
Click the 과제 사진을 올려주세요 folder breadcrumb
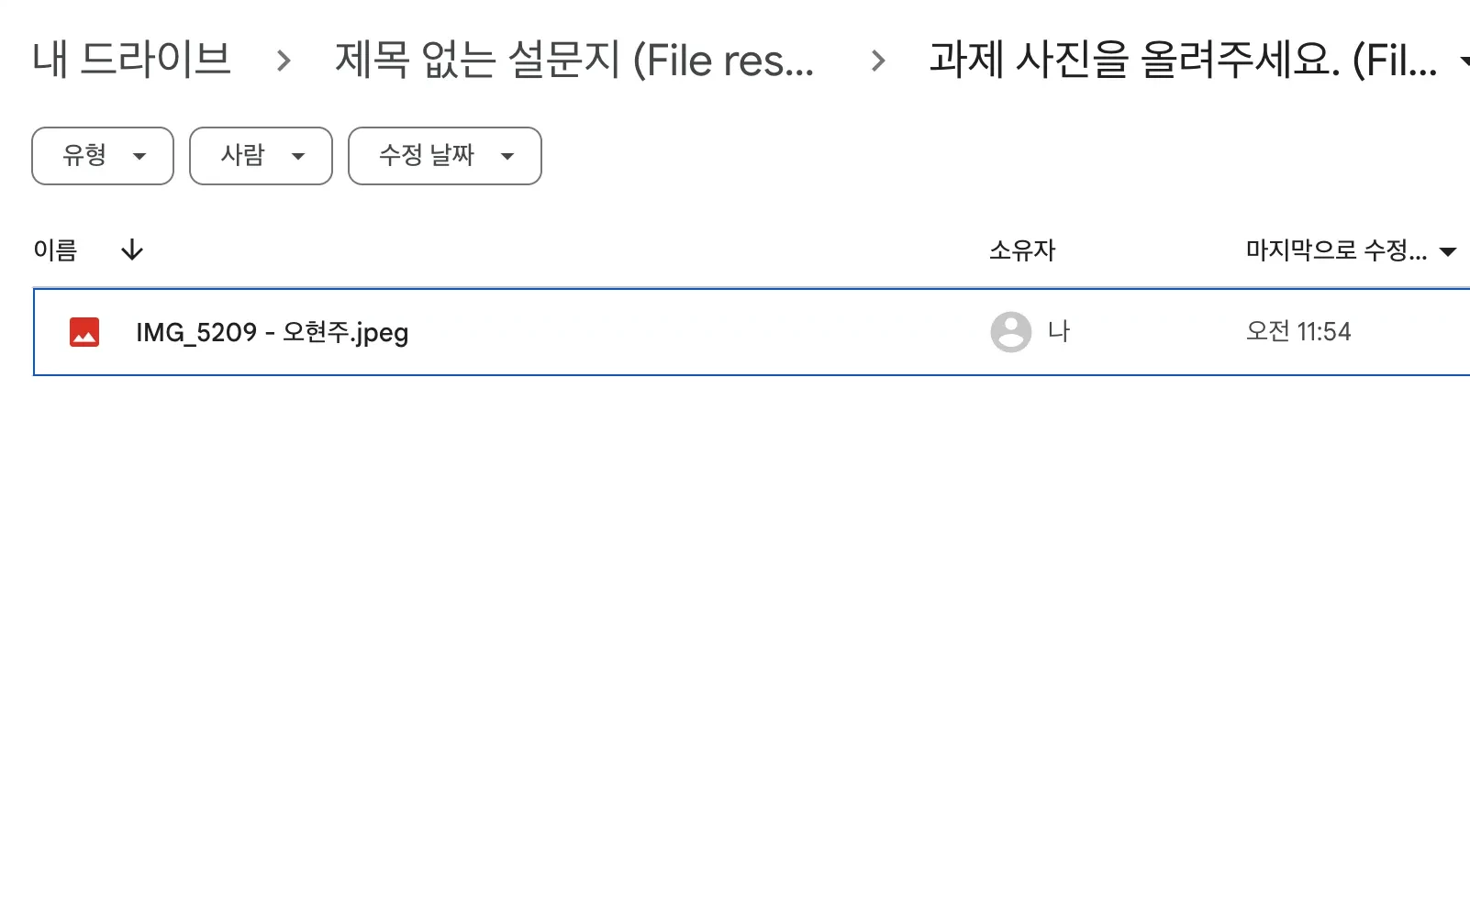tap(1183, 61)
